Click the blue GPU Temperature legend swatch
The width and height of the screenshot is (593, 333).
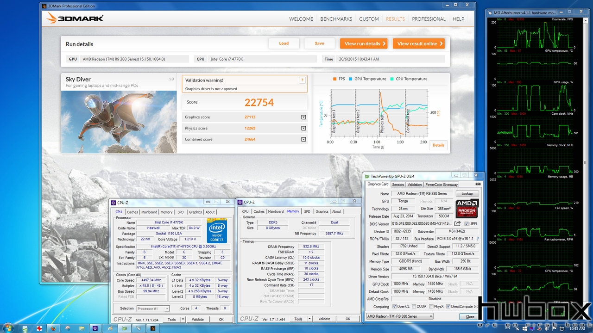pyautogui.click(x=351, y=79)
